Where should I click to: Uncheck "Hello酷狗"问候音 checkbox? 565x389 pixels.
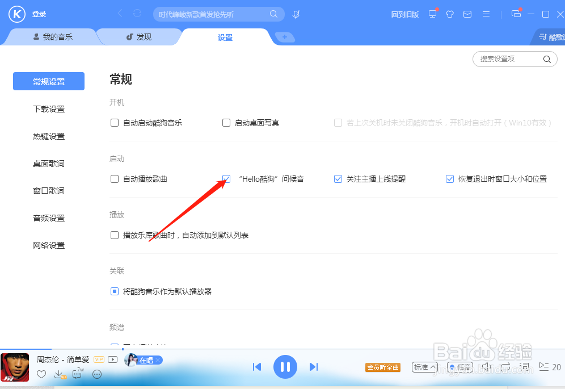click(x=226, y=179)
